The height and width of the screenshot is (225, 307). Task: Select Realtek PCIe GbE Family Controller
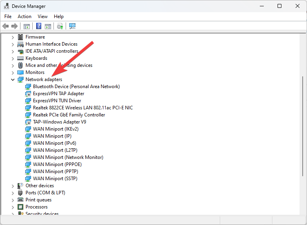pos(69,115)
